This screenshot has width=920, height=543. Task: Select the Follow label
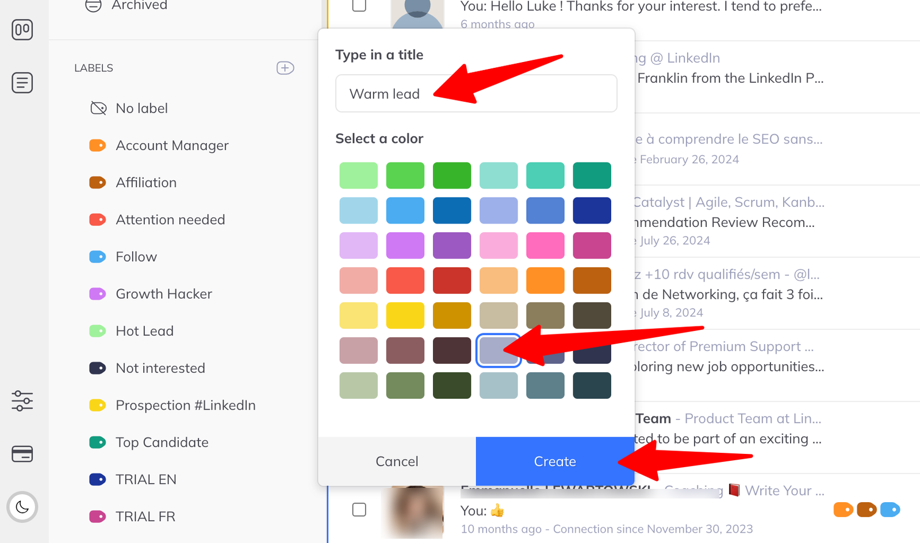[123, 257]
